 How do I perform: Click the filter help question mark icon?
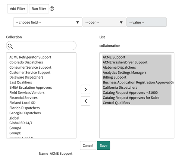[x=52, y=9]
